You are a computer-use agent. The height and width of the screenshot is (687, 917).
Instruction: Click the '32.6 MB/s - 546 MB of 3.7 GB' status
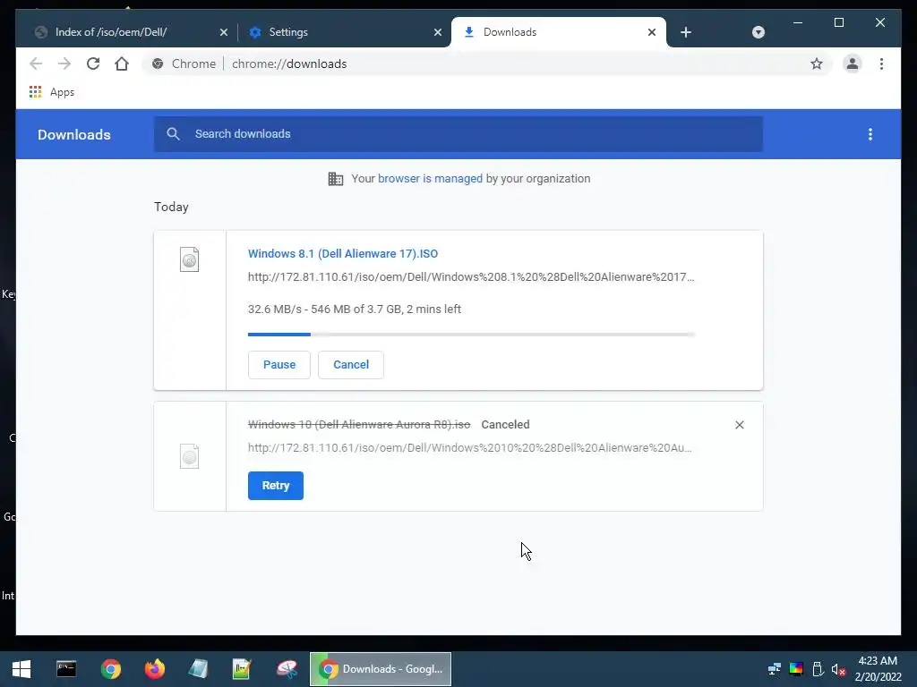pos(354,309)
